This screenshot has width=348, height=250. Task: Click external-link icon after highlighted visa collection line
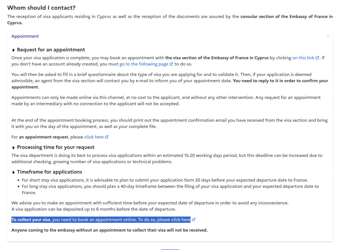(194, 220)
